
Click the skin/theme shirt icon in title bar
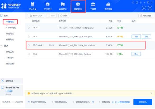(133, 3)
